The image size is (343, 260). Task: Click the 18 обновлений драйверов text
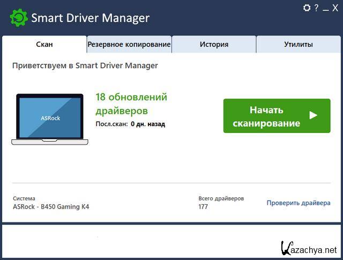pos(131,104)
